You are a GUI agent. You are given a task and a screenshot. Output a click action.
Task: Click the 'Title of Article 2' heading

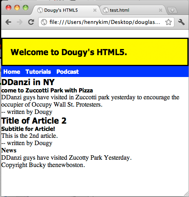tap(34, 120)
